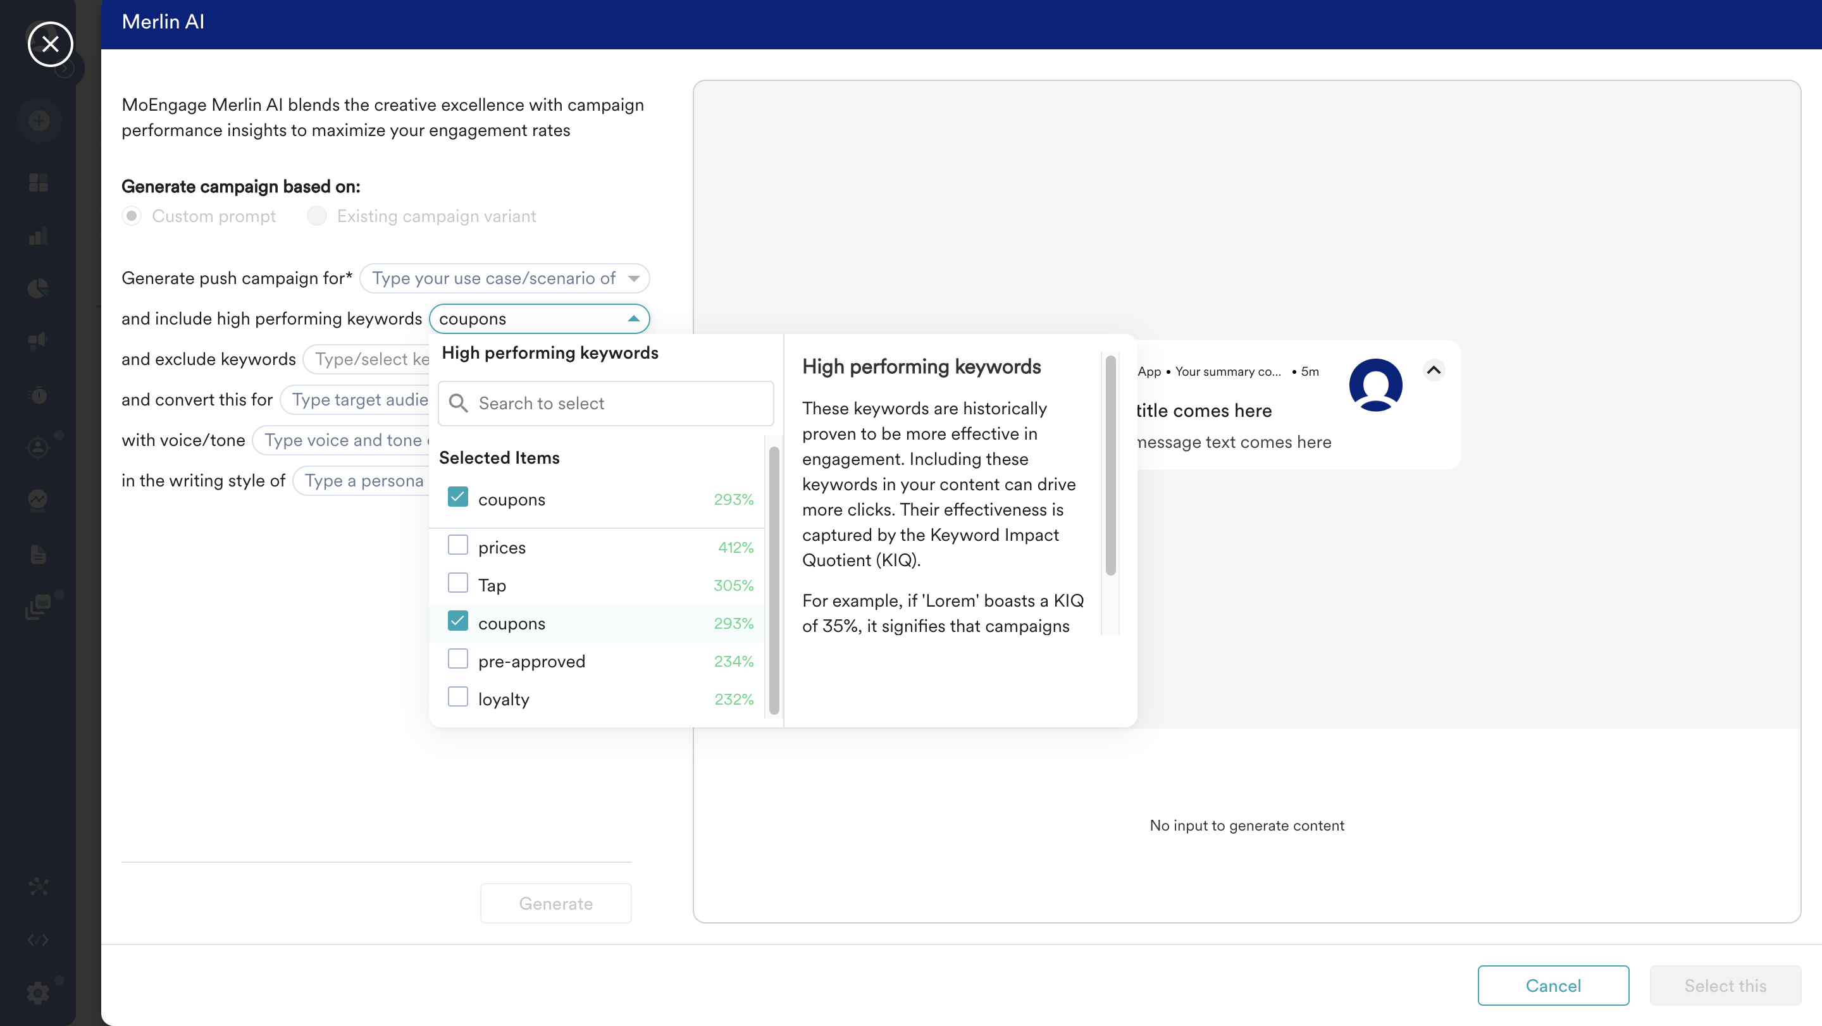The height and width of the screenshot is (1026, 1822).
Task: Open the megaphone campaigns icon in sidebar
Action: [x=39, y=341]
